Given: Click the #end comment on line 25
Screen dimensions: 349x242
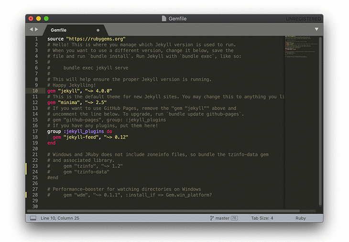Looking at the screenshot, I should pyautogui.click(x=53, y=177).
